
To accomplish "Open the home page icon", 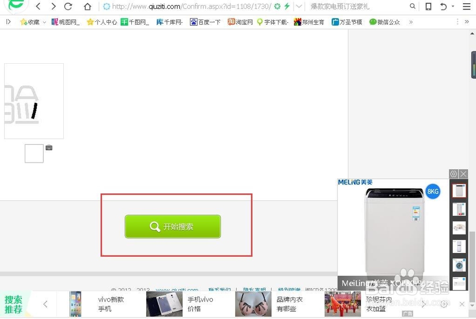I will pos(87,7).
